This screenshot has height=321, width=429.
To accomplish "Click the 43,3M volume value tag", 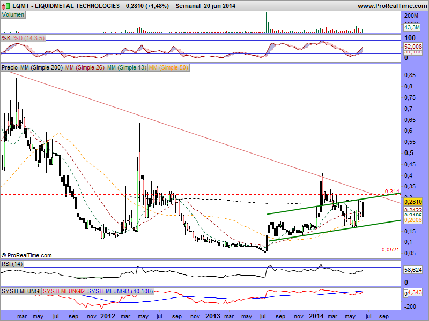I will click(412, 27).
